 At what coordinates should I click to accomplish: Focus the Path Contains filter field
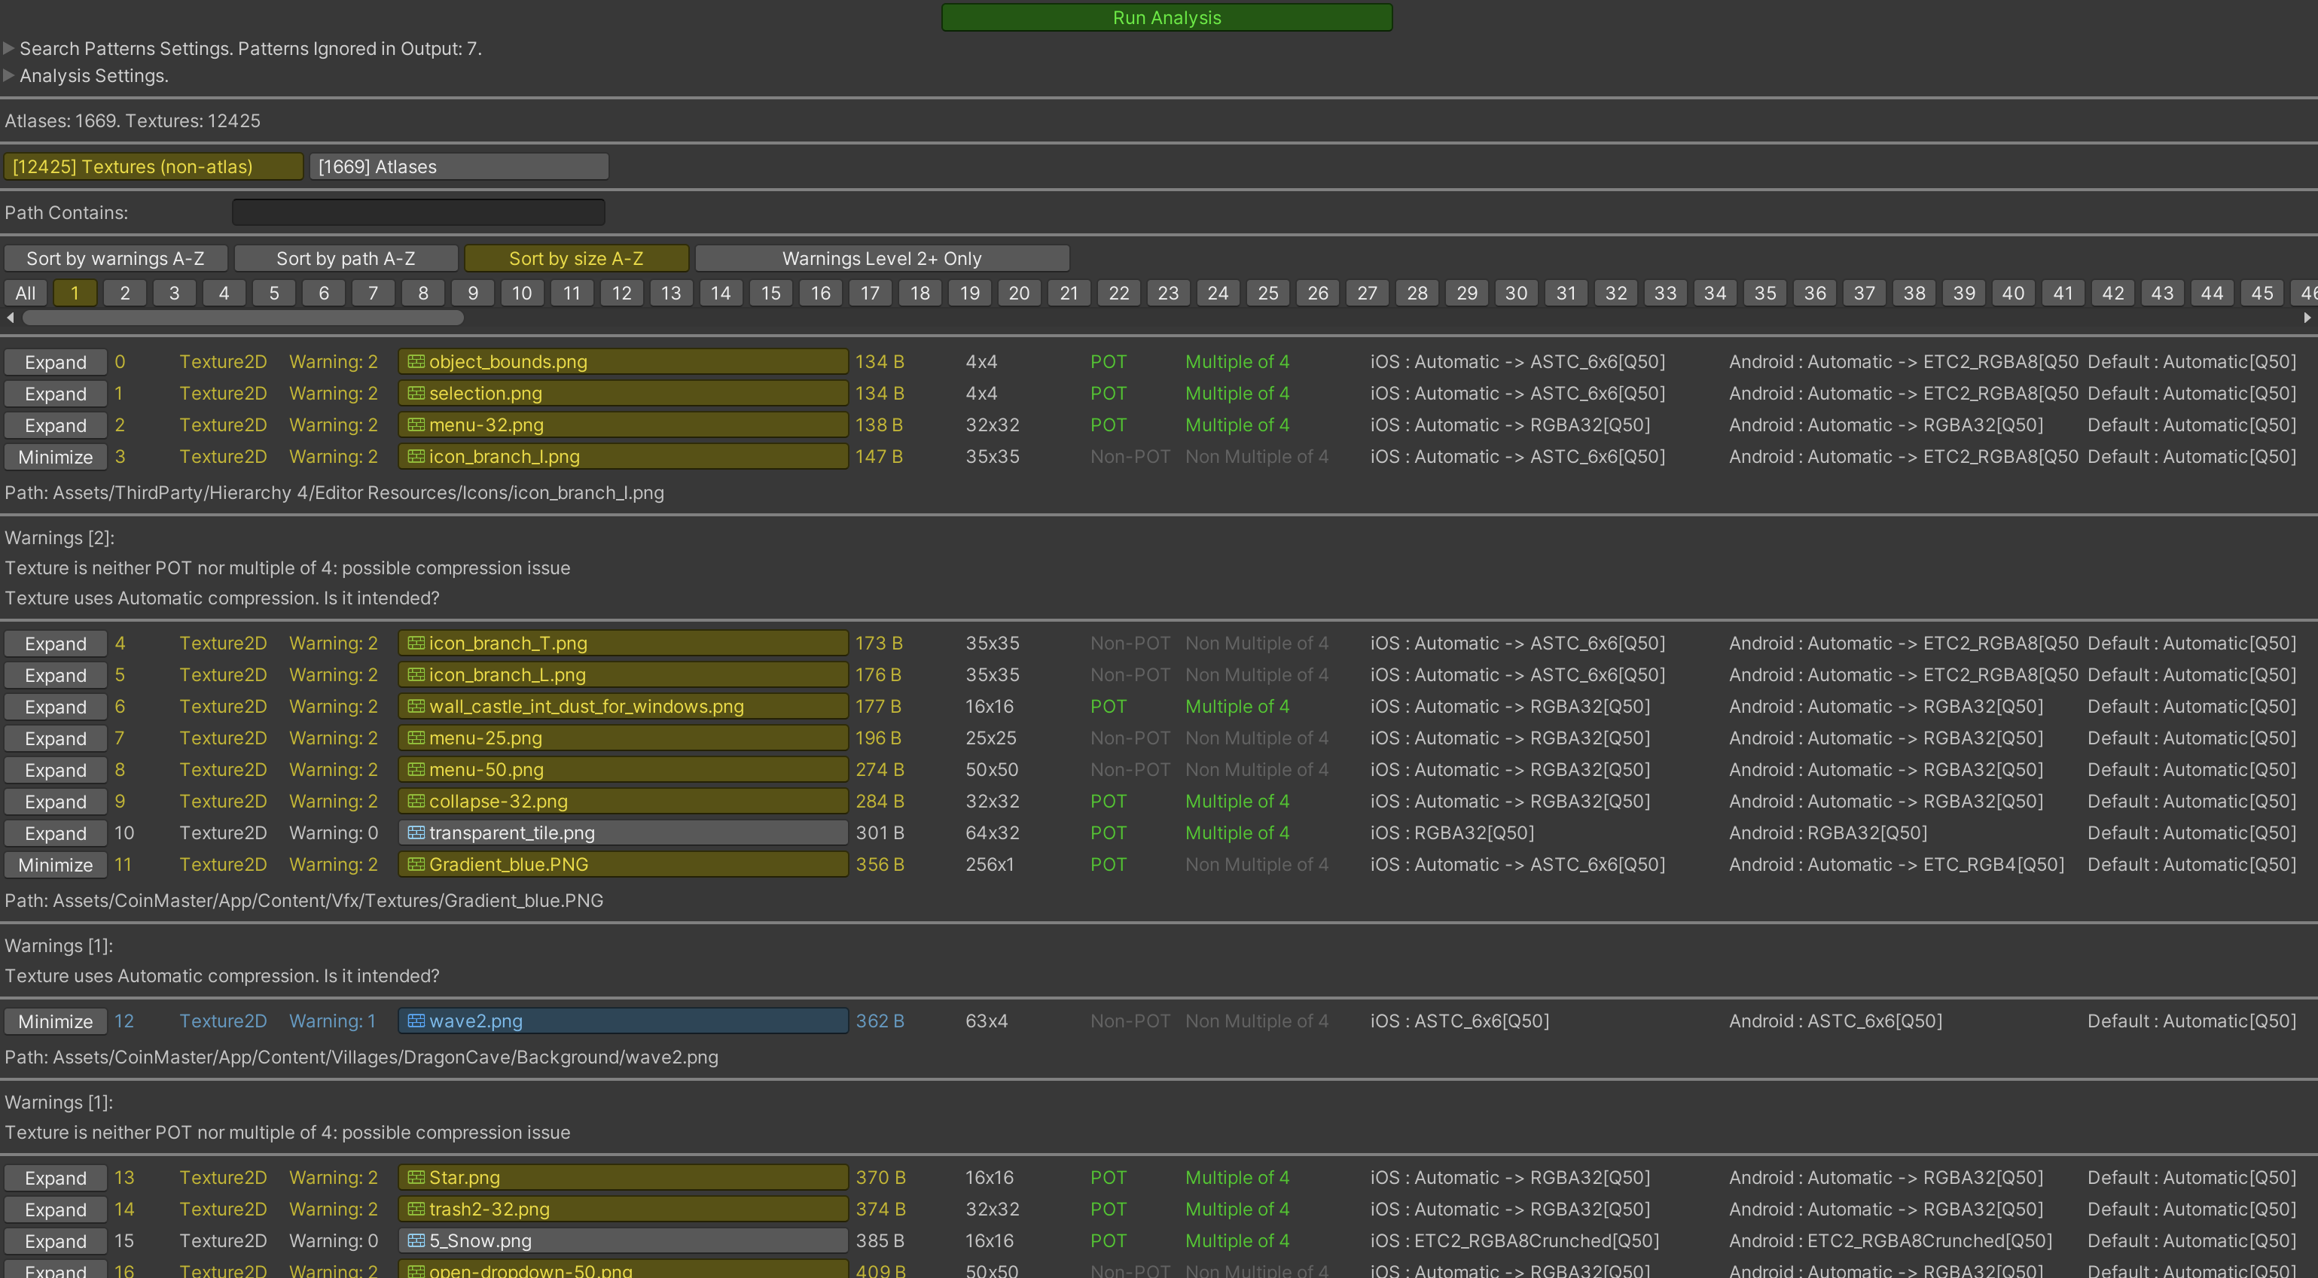[x=419, y=212]
